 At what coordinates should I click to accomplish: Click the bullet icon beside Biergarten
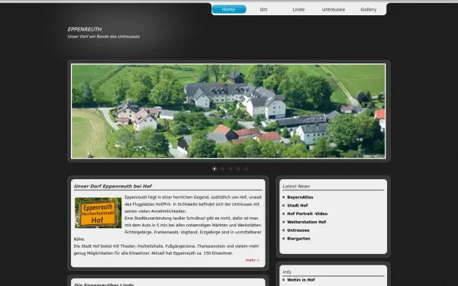284,239
